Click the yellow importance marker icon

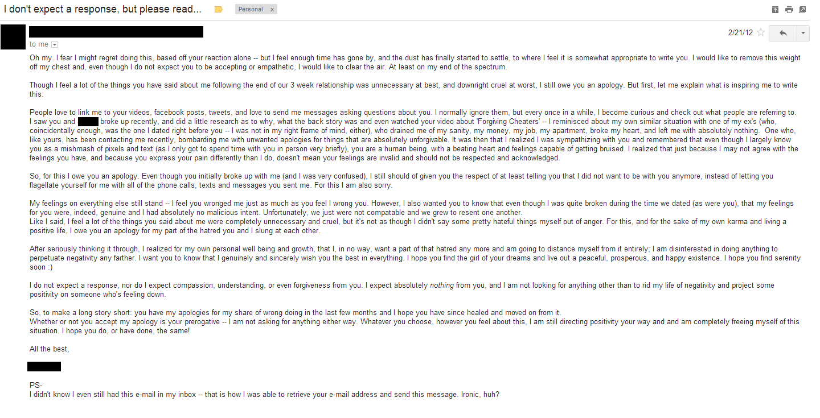218,10
